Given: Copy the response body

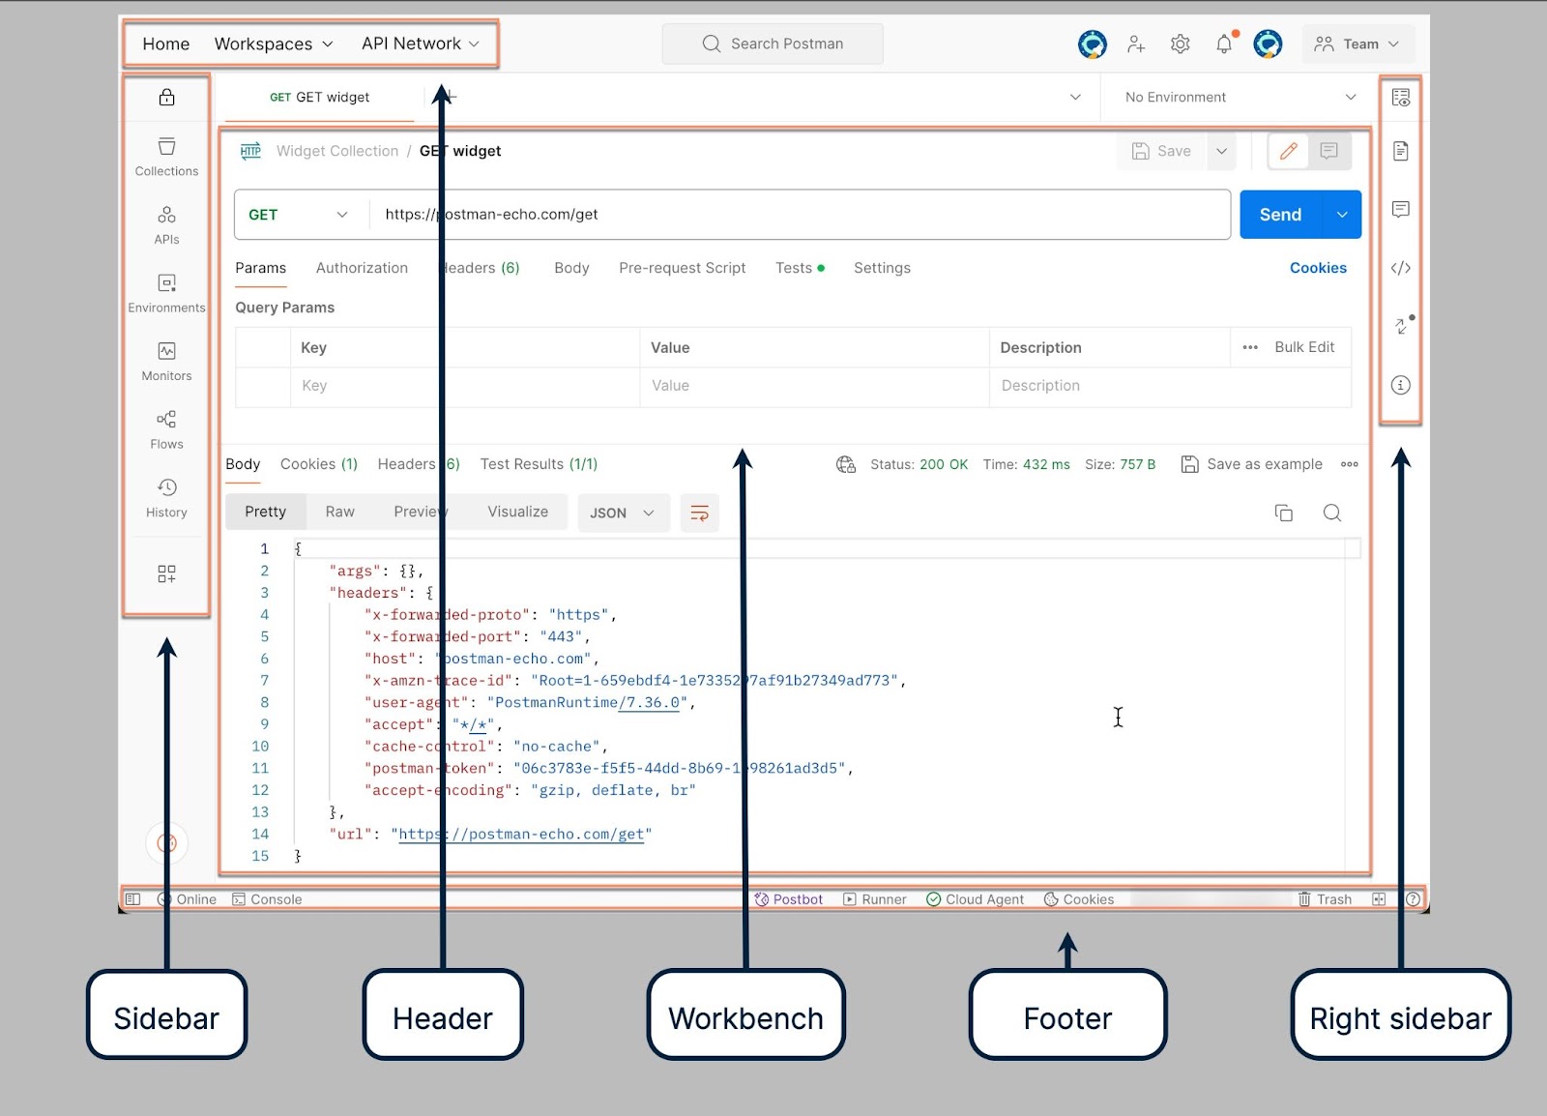Looking at the screenshot, I should pyautogui.click(x=1283, y=513).
